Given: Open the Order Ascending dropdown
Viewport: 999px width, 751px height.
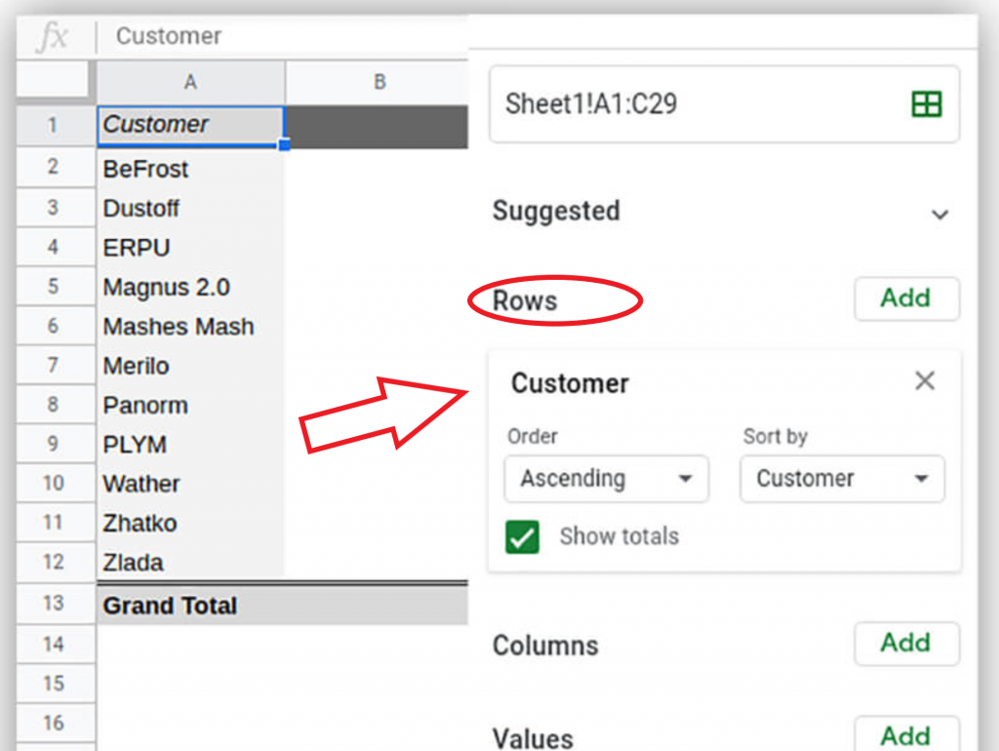Looking at the screenshot, I should pos(606,479).
